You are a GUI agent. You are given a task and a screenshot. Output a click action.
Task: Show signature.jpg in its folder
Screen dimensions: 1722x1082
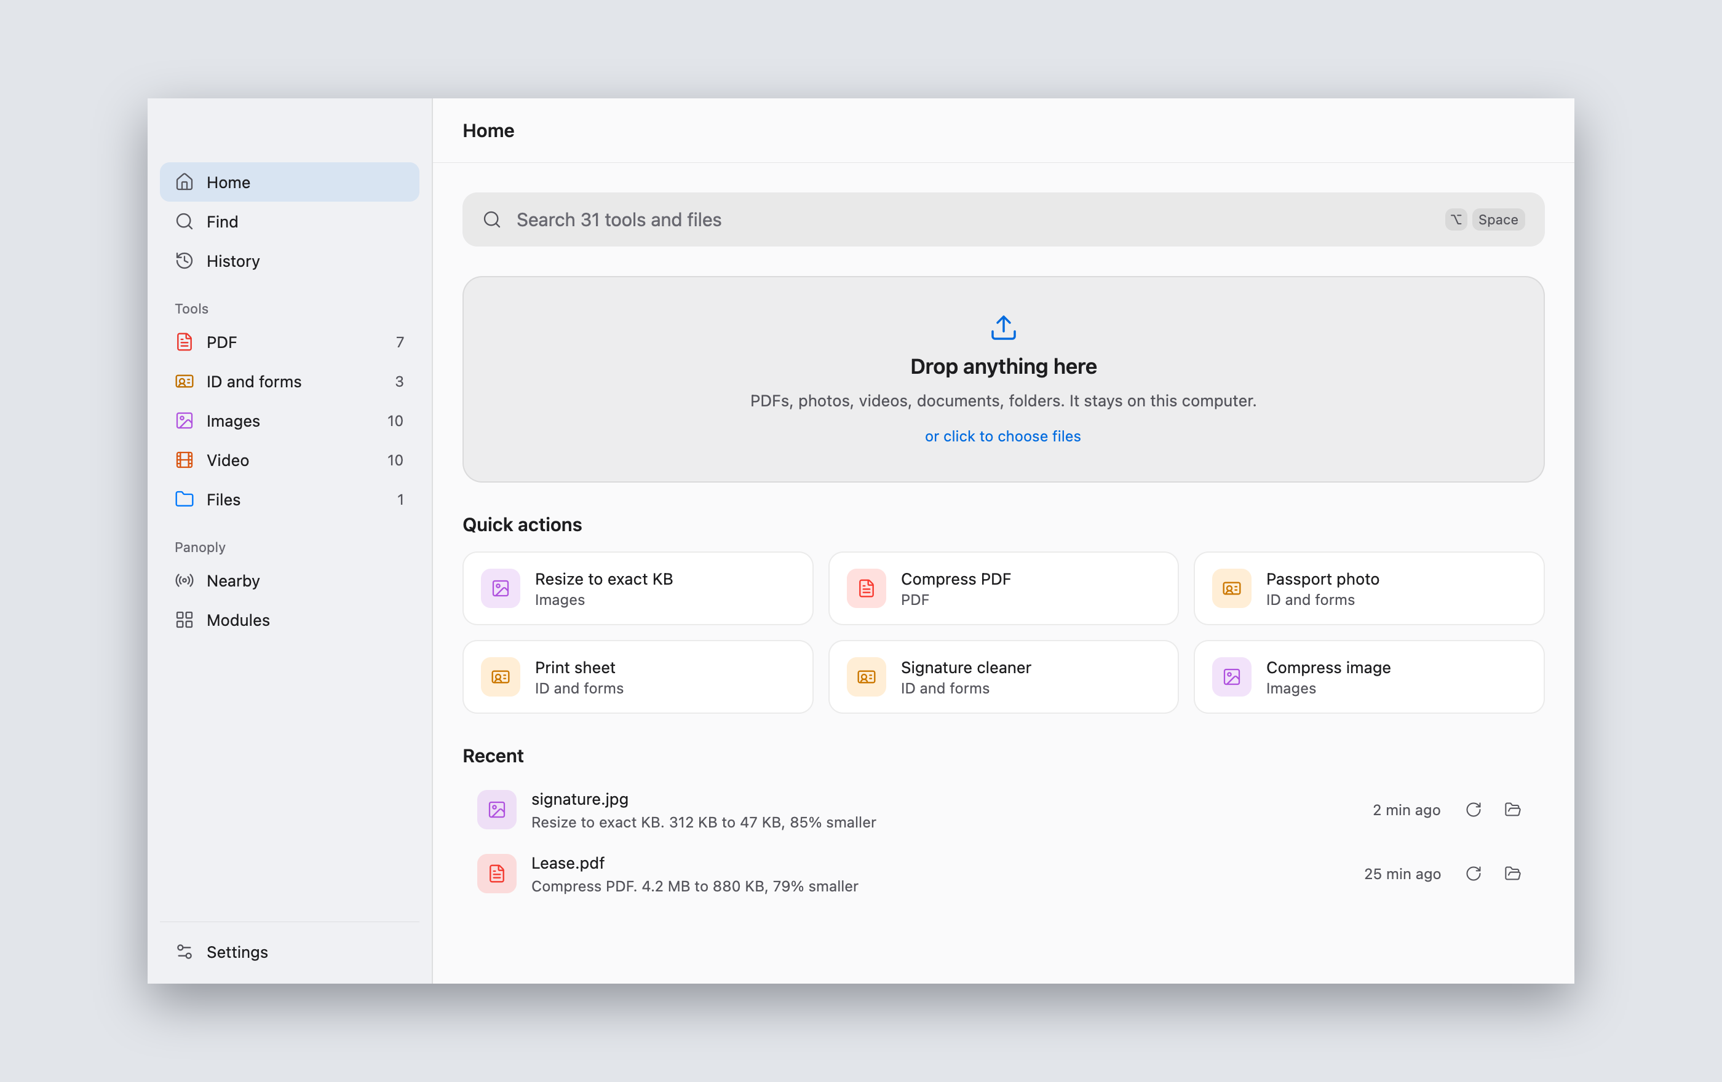pyautogui.click(x=1512, y=810)
